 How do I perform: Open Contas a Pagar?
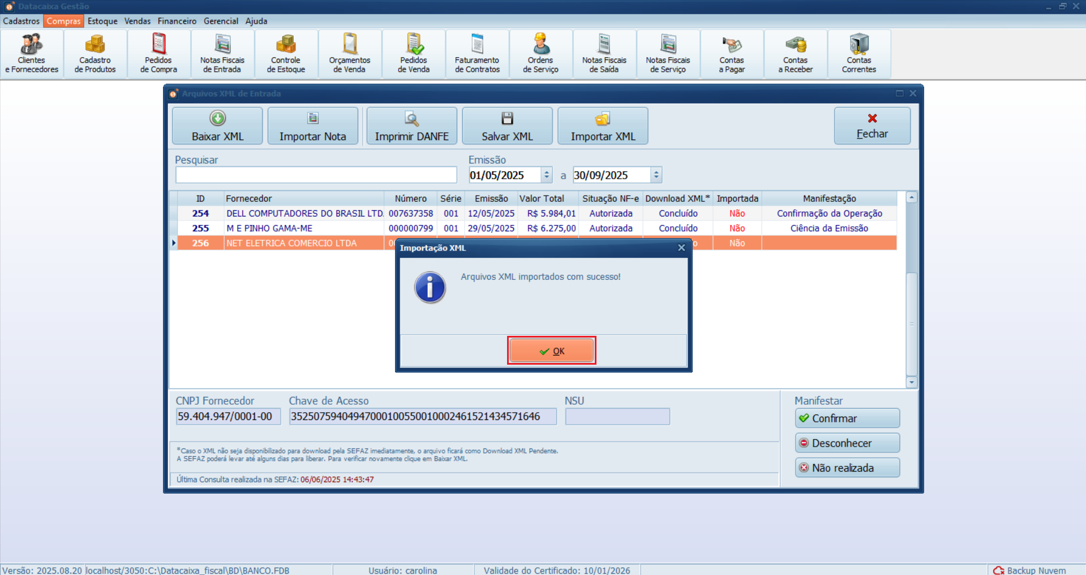coord(732,54)
